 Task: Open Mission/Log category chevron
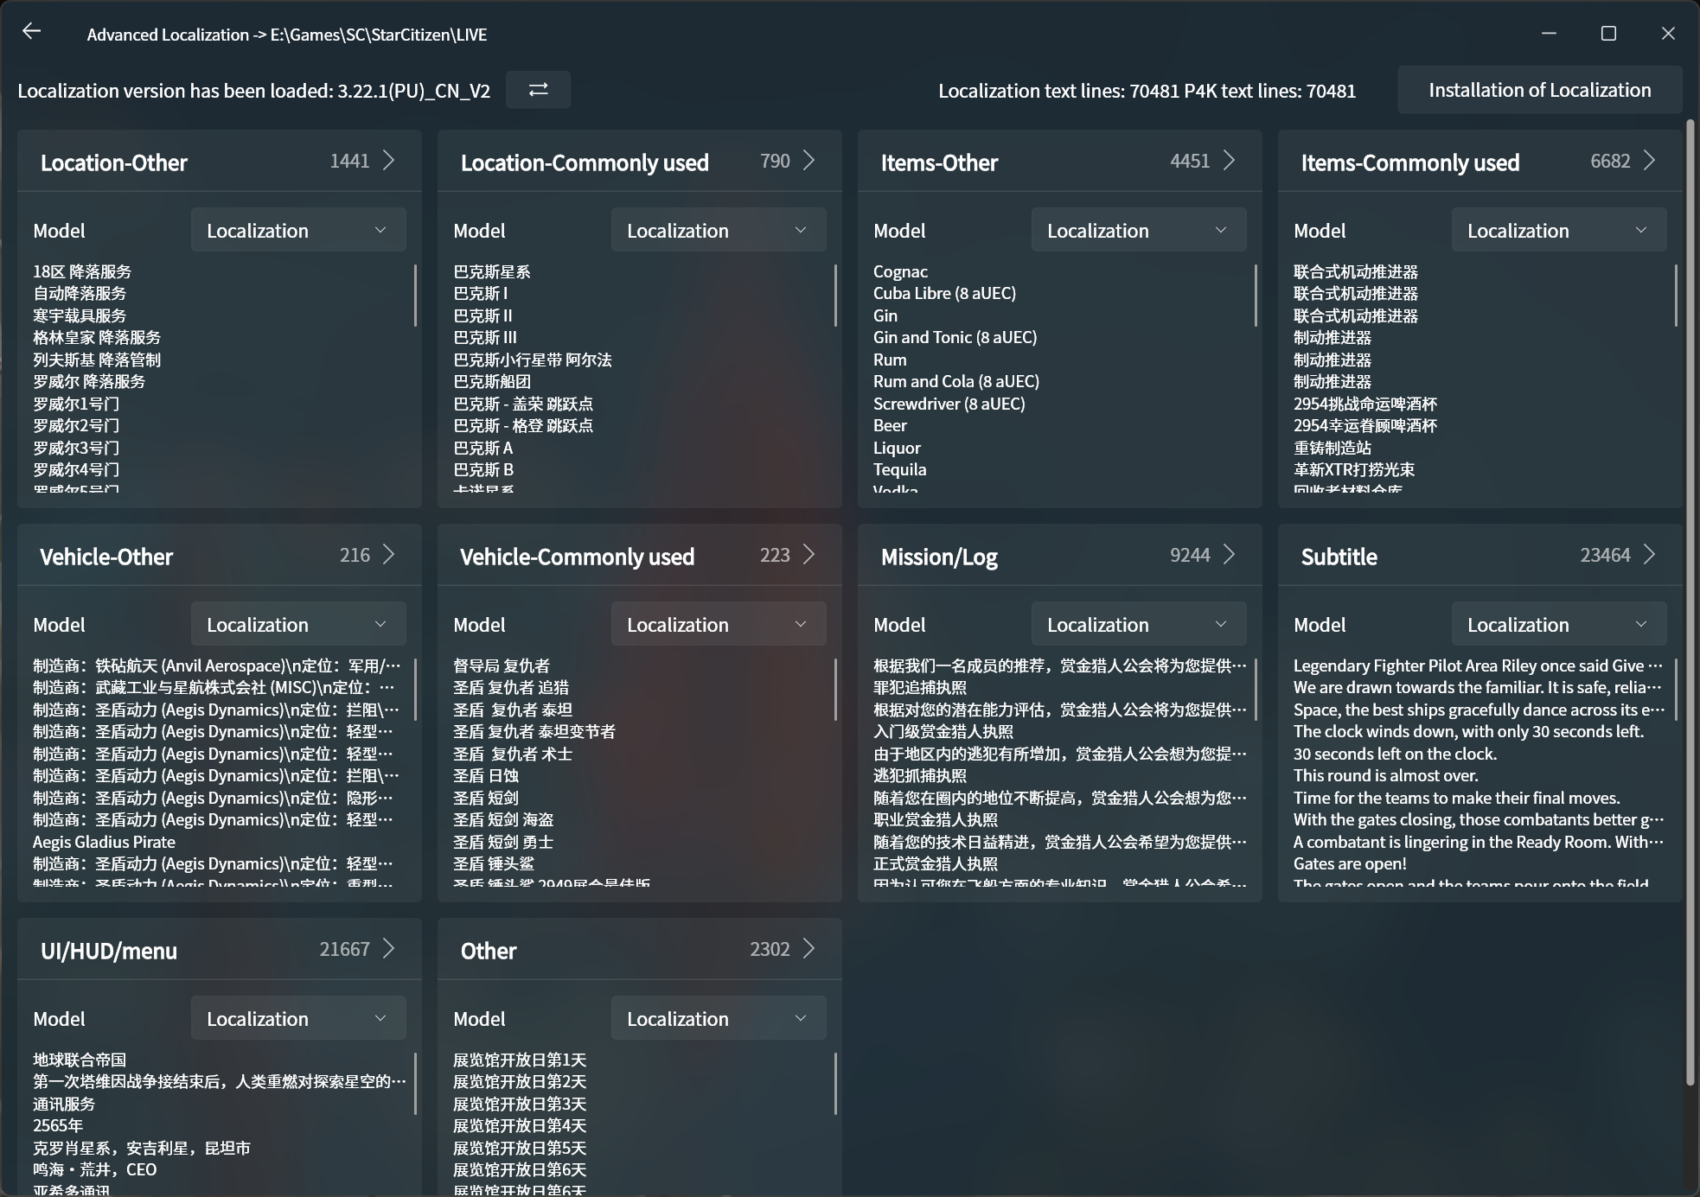[x=1230, y=555]
